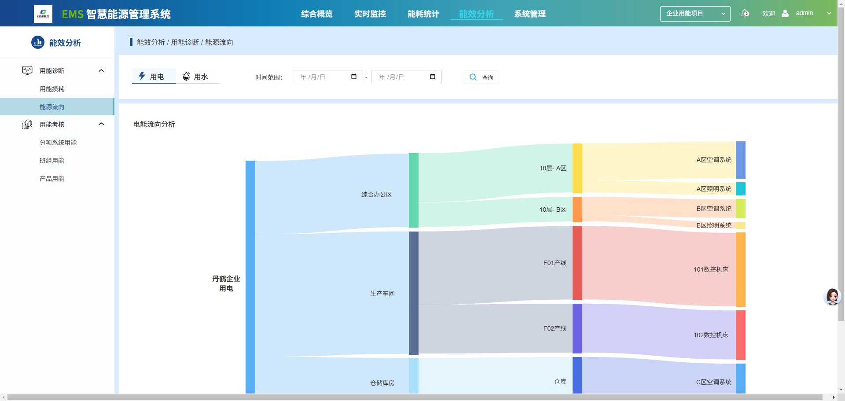Image resolution: width=845 pixels, height=401 pixels.
Task: Click the 用能考核 chart icon
Action: (27, 125)
